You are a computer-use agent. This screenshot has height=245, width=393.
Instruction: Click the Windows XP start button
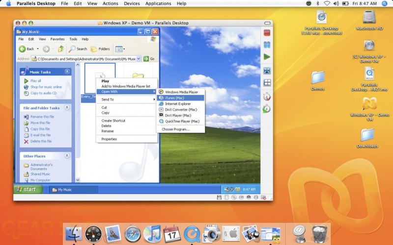click(x=28, y=189)
